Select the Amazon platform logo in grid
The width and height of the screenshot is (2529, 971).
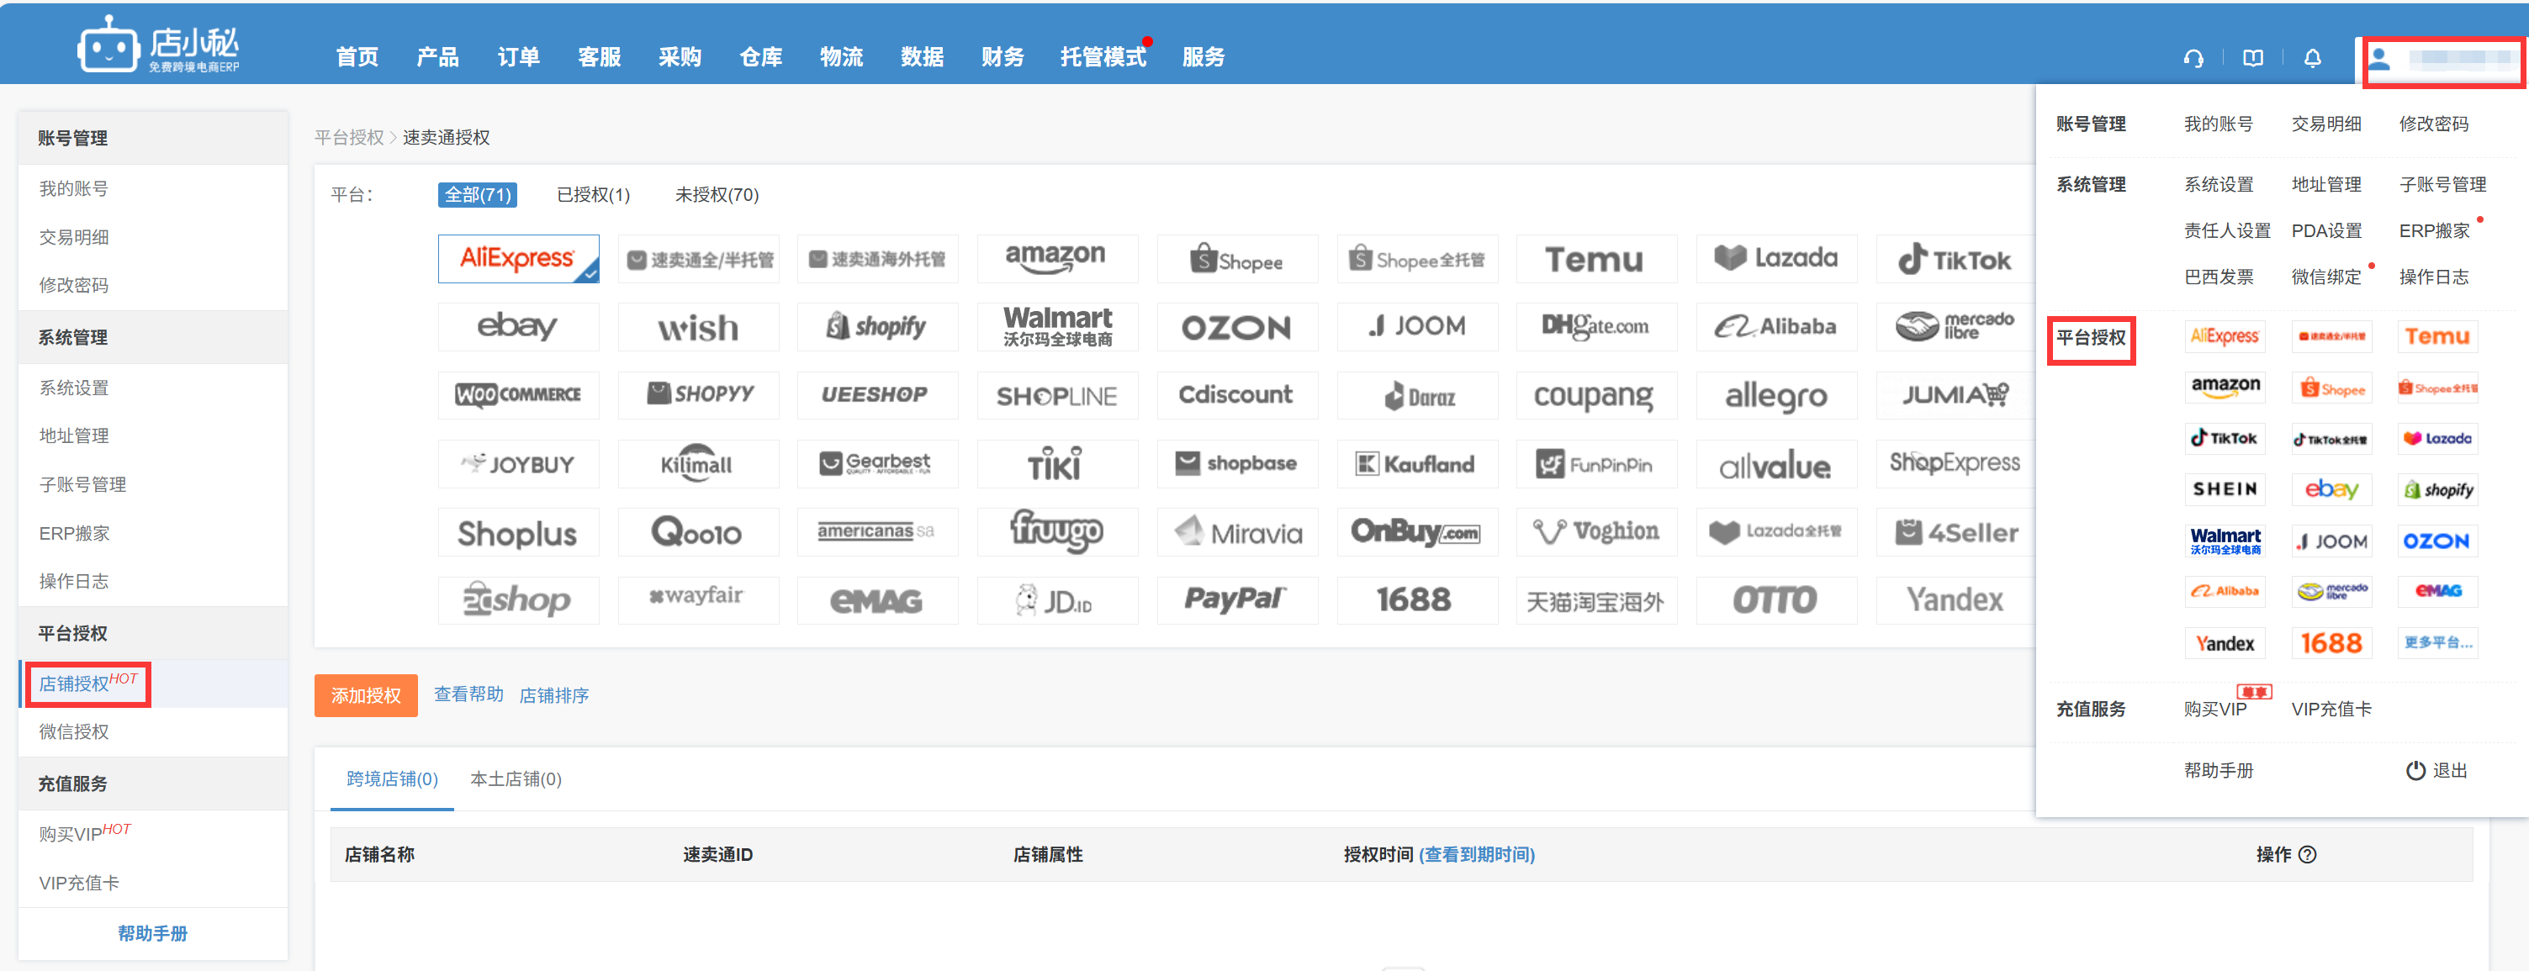tap(1056, 258)
